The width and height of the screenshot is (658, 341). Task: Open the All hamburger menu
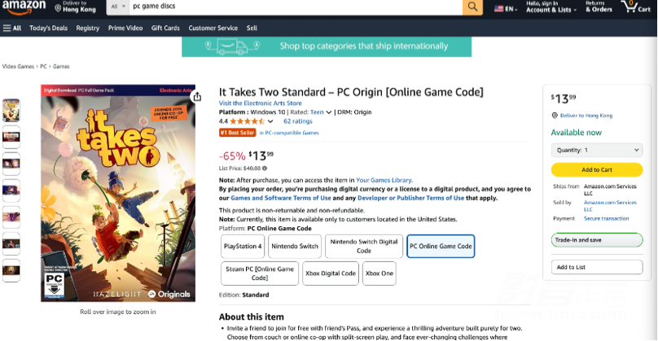click(x=12, y=28)
